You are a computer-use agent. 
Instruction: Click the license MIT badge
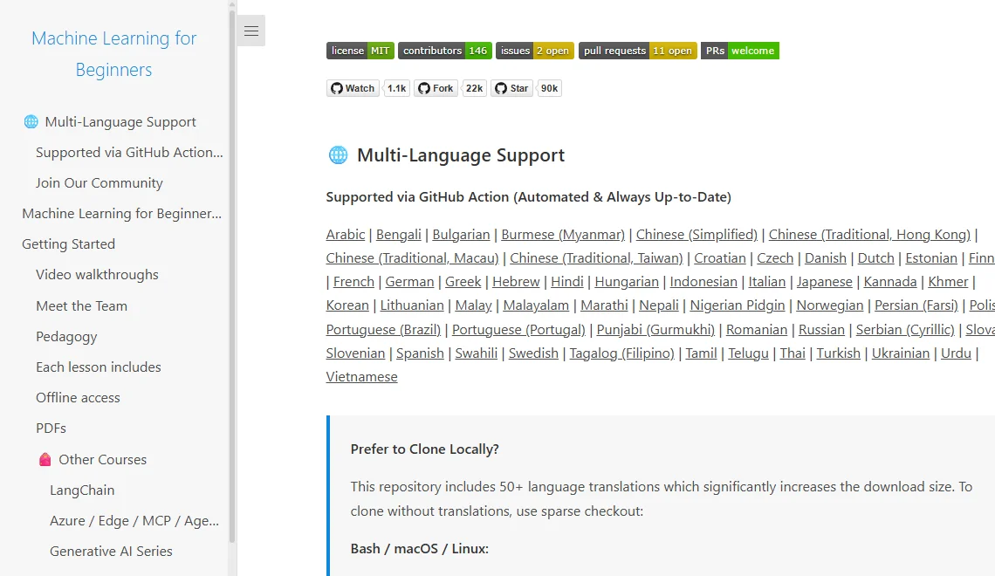(x=360, y=51)
